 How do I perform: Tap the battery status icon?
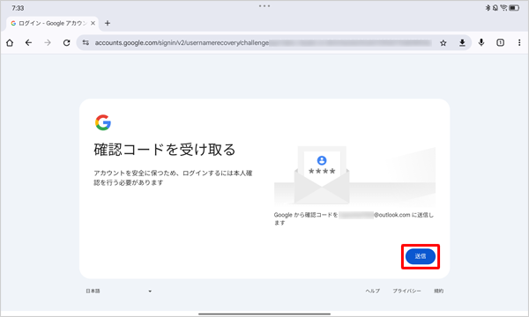[514, 8]
